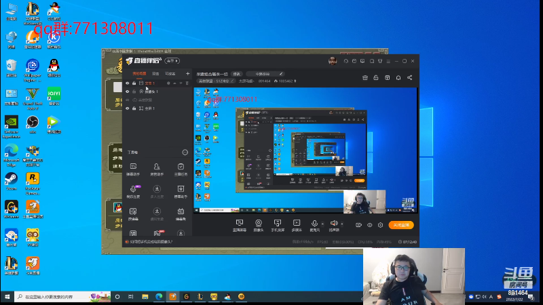Add phone screen casting source from bottom bar

(278, 225)
